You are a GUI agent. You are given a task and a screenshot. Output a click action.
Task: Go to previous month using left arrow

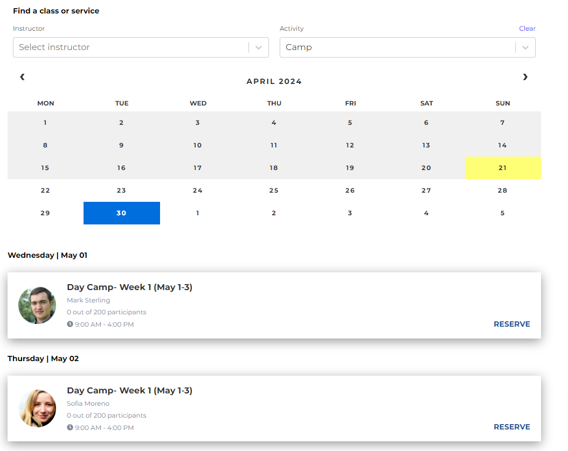click(x=22, y=77)
